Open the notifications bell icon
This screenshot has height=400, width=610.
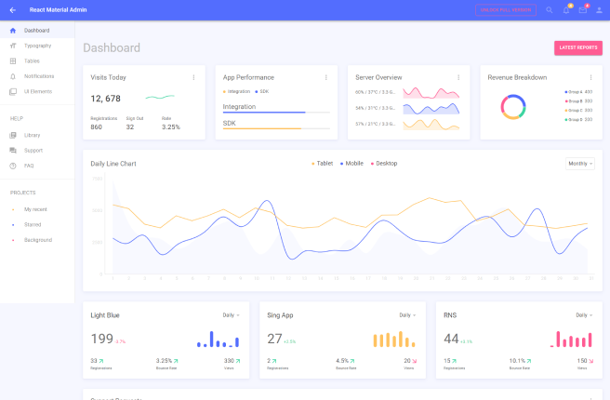pyautogui.click(x=566, y=9)
